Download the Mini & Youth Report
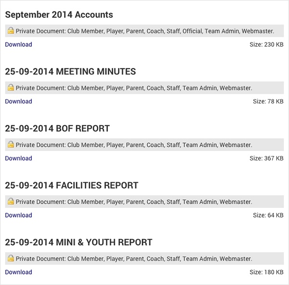289x285 pixels. click(18, 272)
